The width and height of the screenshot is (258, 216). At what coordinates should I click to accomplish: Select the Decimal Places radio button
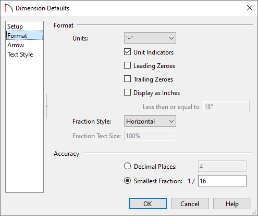(x=127, y=166)
